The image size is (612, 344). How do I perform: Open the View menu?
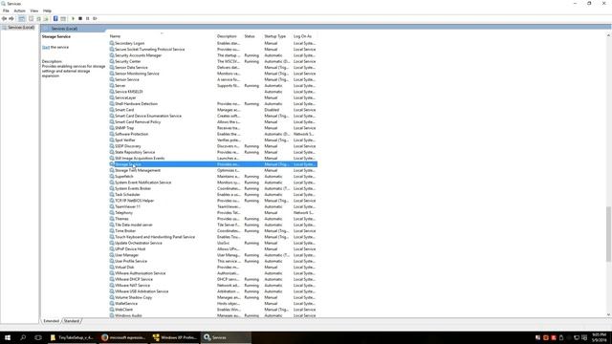click(x=34, y=11)
